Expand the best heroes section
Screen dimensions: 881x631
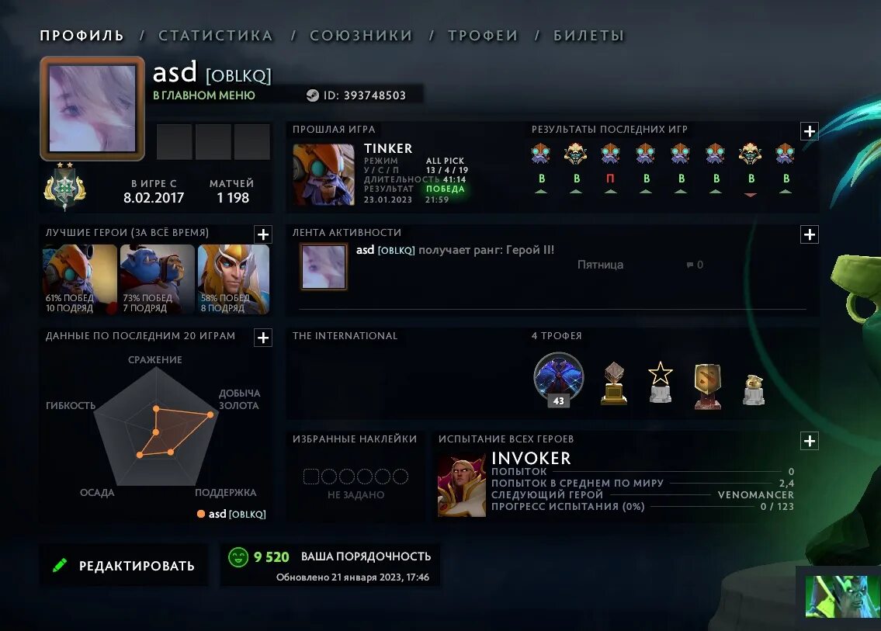click(263, 234)
